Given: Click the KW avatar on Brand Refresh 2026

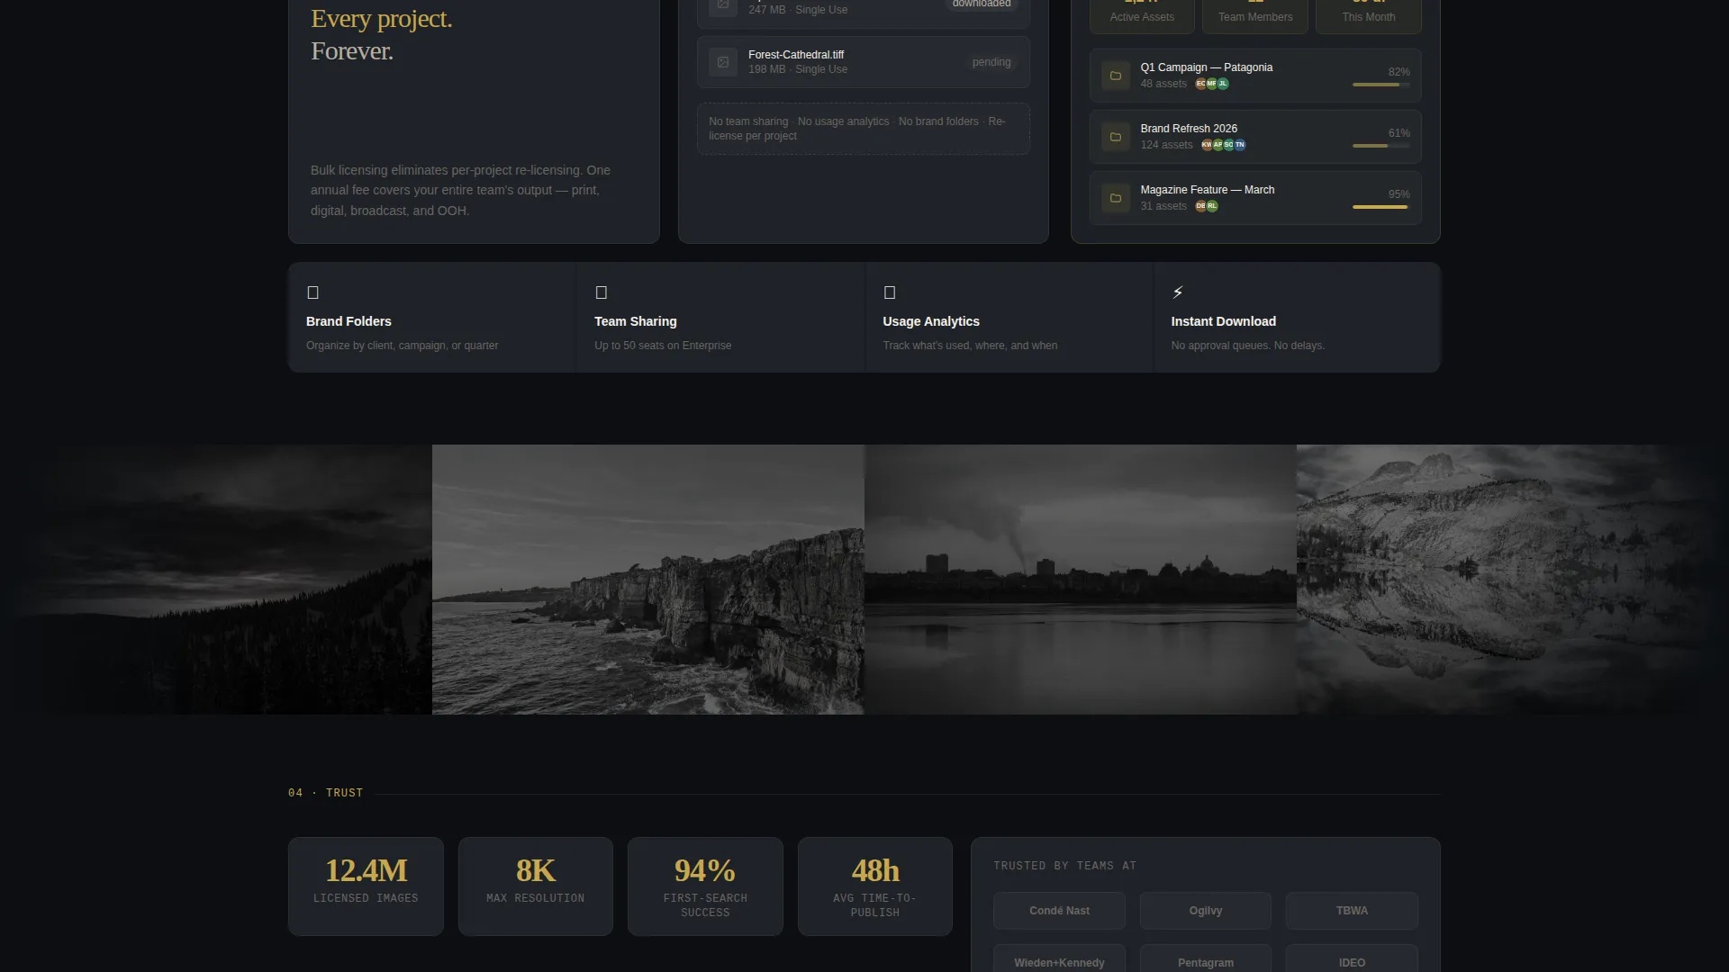Looking at the screenshot, I should [1207, 145].
